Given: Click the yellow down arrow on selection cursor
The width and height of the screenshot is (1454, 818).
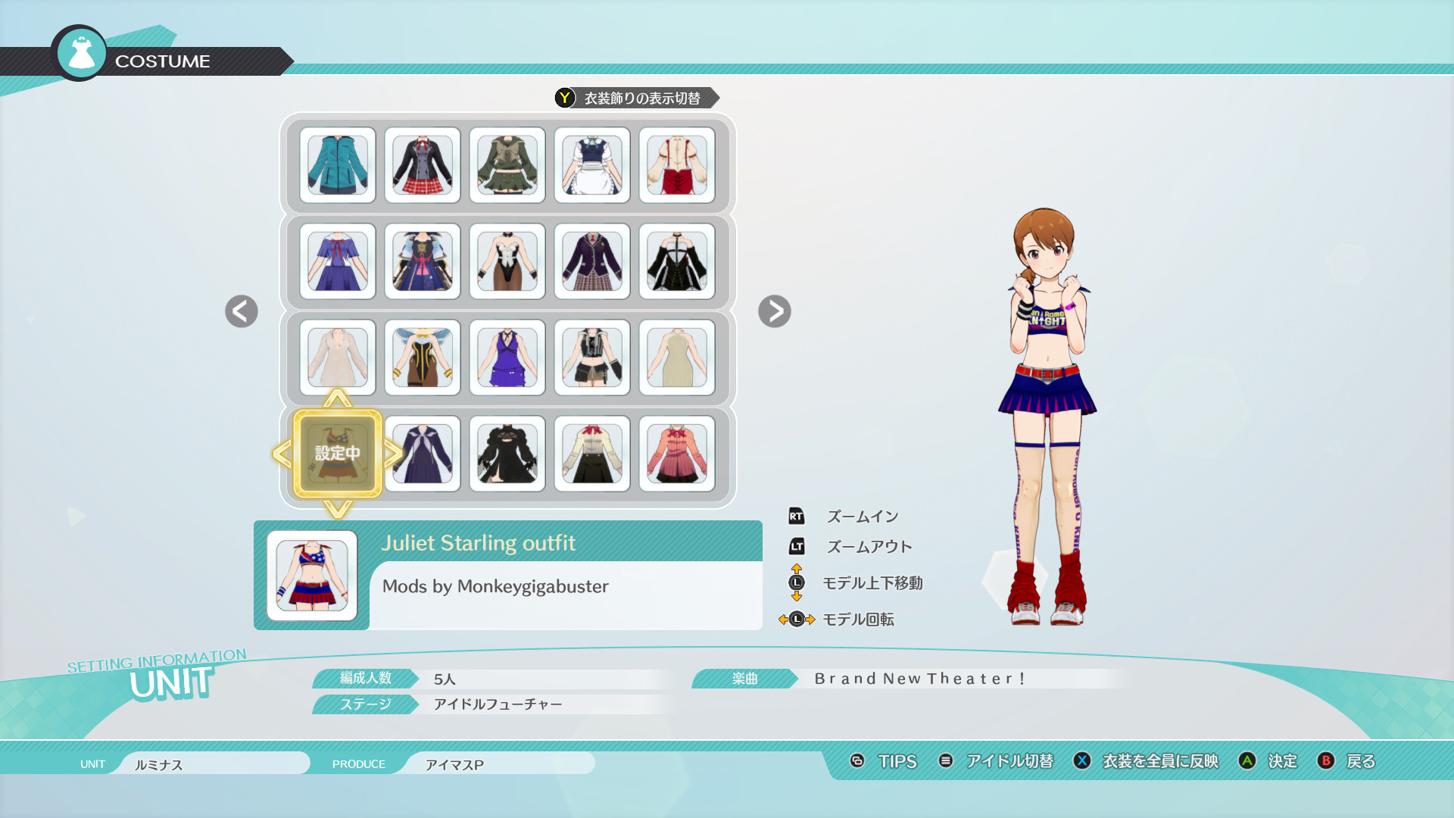Looking at the screenshot, I should click(x=338, y=509).
